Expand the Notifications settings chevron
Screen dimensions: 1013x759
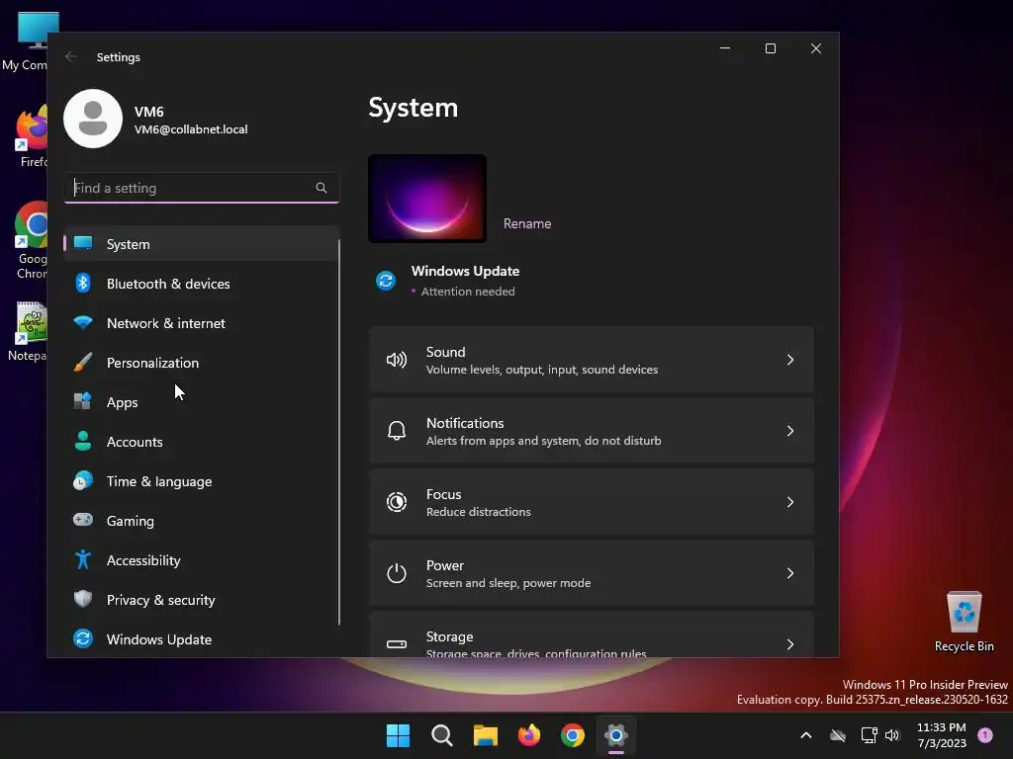[x=790, y=431]
